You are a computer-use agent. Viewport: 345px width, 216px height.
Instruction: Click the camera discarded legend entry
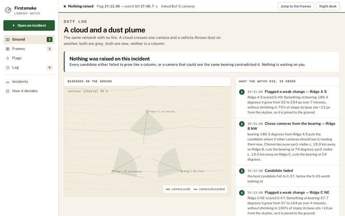point(209,189)
